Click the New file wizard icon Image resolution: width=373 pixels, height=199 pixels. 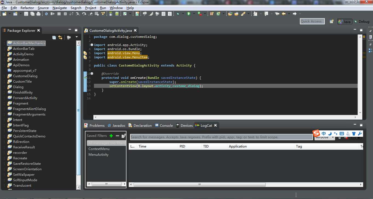click(x=5, y=14)
